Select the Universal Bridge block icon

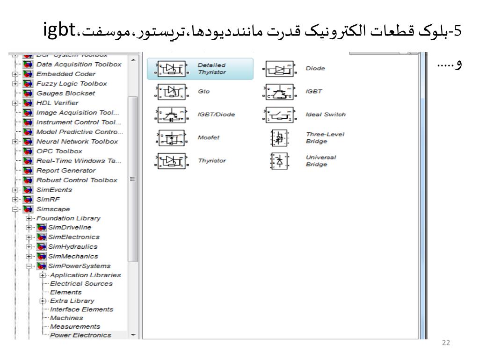[x=280, y=161]
